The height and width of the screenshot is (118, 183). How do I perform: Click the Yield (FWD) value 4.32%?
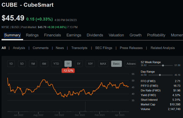pos(176,95)
